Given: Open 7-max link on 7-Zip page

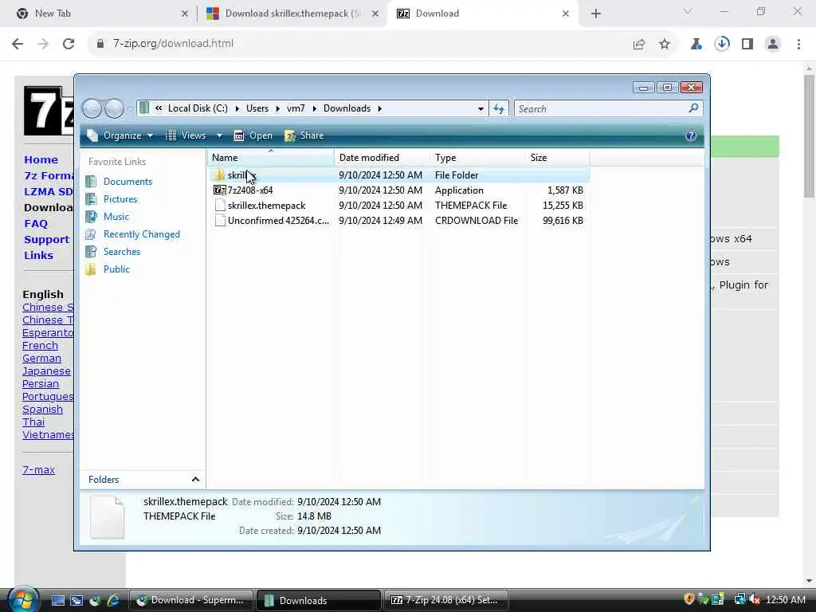Looking at the screenshot, I should [38, 469].
